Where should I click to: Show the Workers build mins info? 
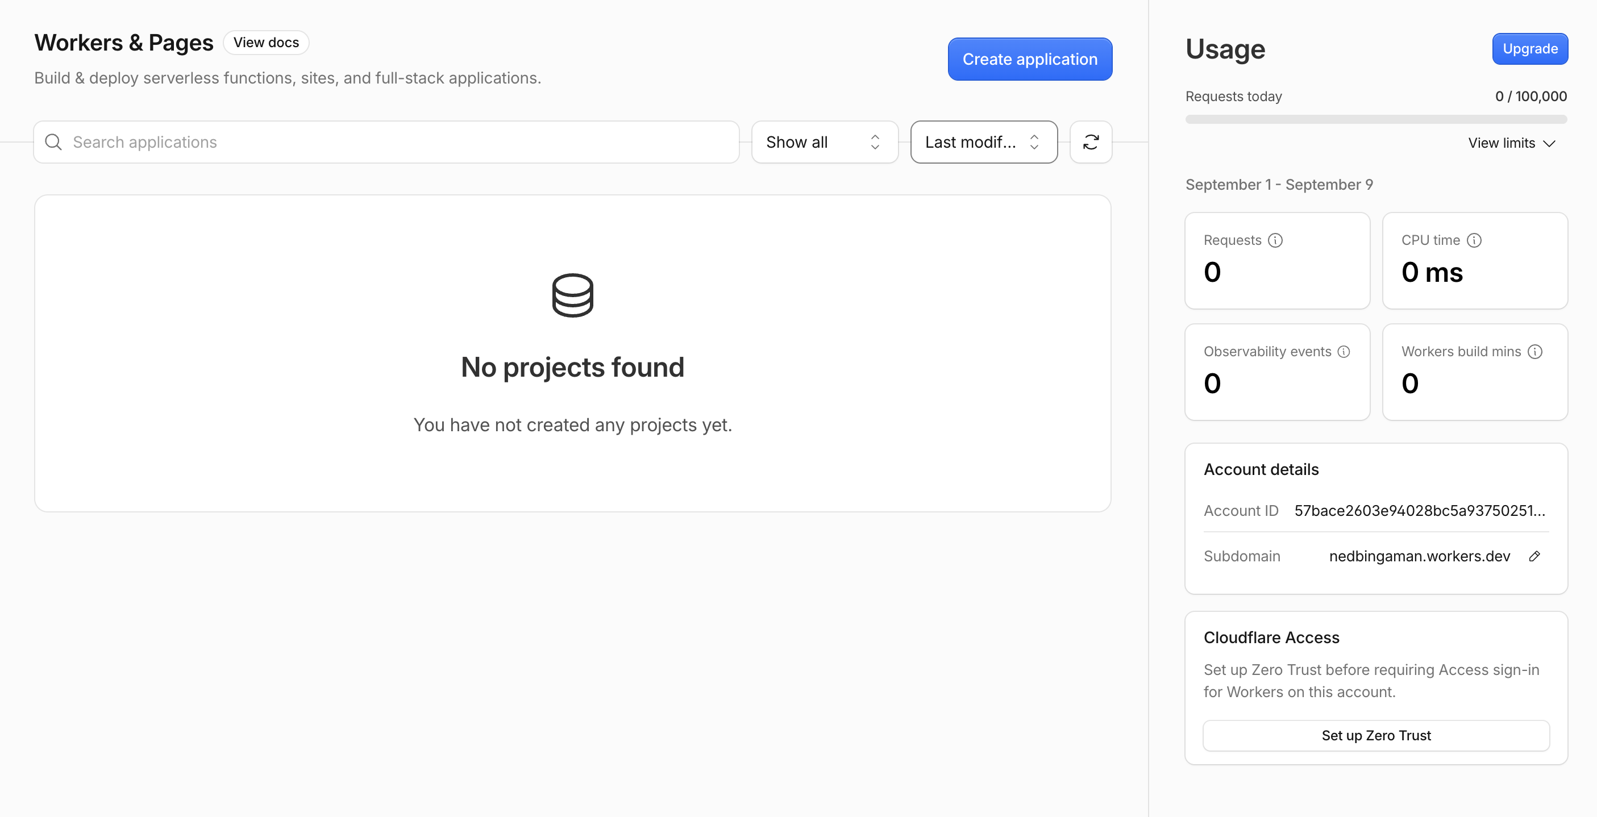click(1535, 352)
